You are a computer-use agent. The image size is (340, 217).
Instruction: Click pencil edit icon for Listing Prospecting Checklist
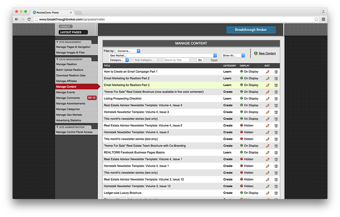tap(268, 99)
